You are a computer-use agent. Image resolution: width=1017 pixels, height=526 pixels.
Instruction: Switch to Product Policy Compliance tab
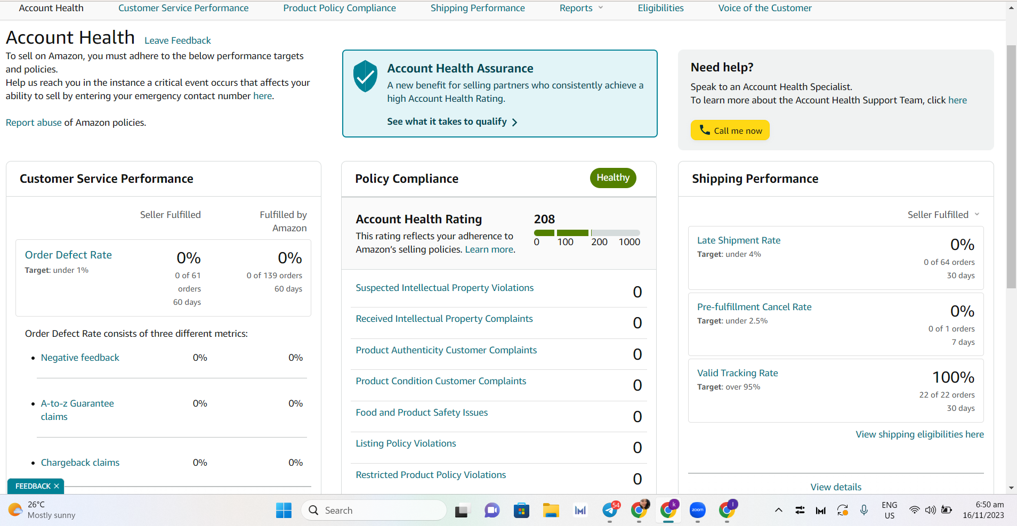(340, 8)
